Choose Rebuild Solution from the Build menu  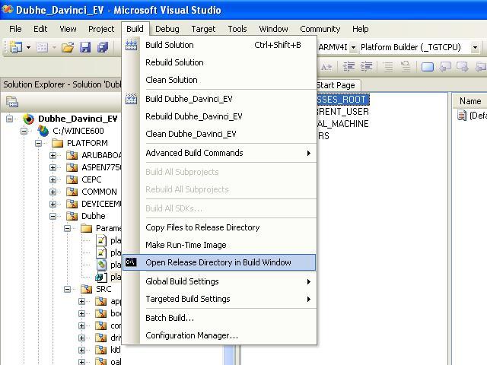tap(219, 62)
